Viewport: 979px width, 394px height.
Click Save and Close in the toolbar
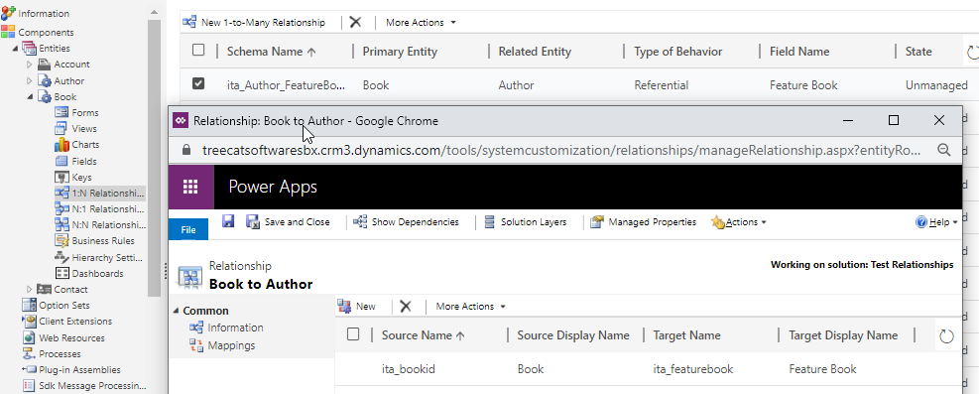(x=288, y=221)
